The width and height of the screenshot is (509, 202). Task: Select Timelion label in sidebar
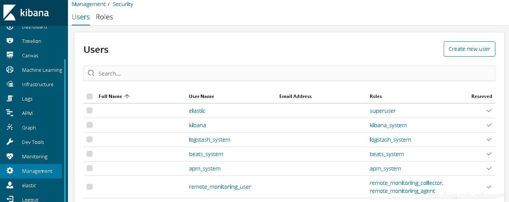(32, 41)
